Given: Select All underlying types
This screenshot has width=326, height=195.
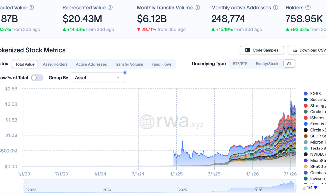Looking at the screenshot, I should coord(289,64).
